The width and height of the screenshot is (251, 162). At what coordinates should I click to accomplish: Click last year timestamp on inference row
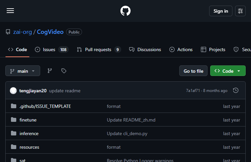point(231,133)
